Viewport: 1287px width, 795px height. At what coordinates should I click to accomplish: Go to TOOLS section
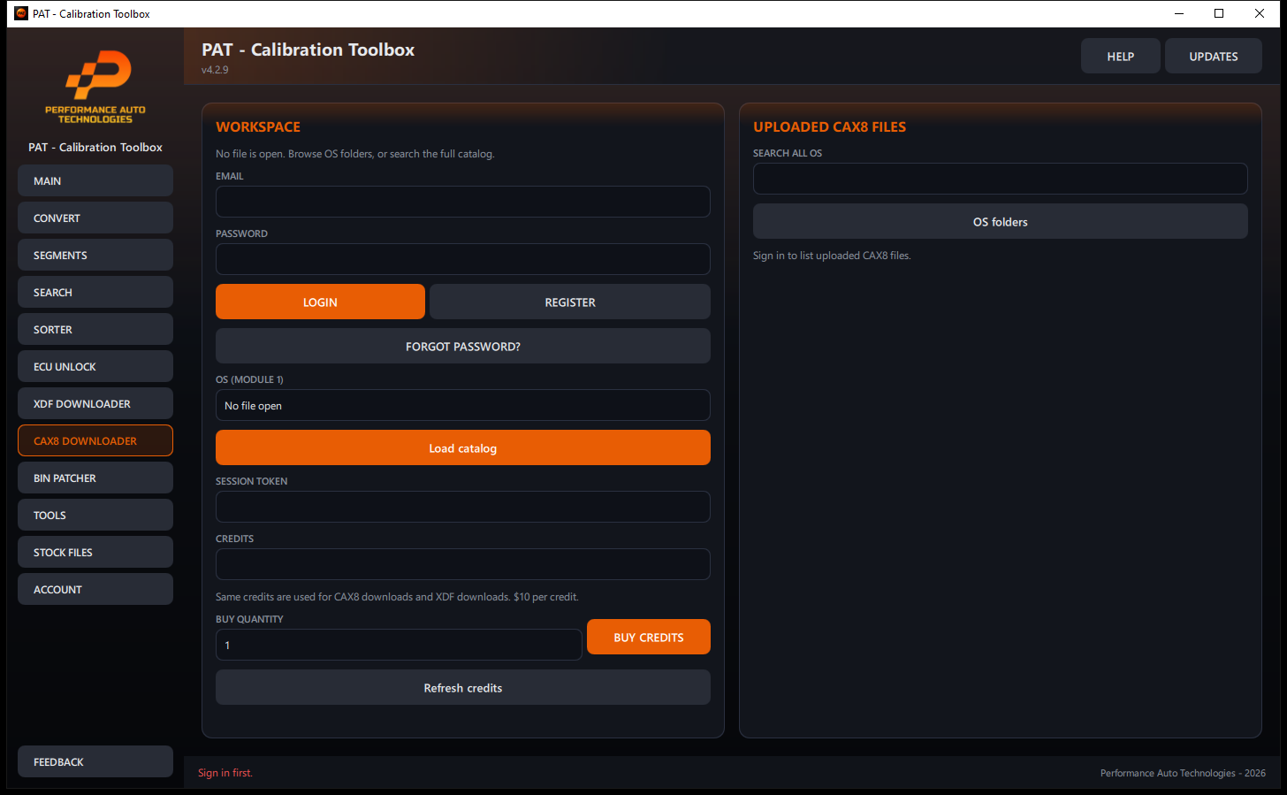[95, 515]
